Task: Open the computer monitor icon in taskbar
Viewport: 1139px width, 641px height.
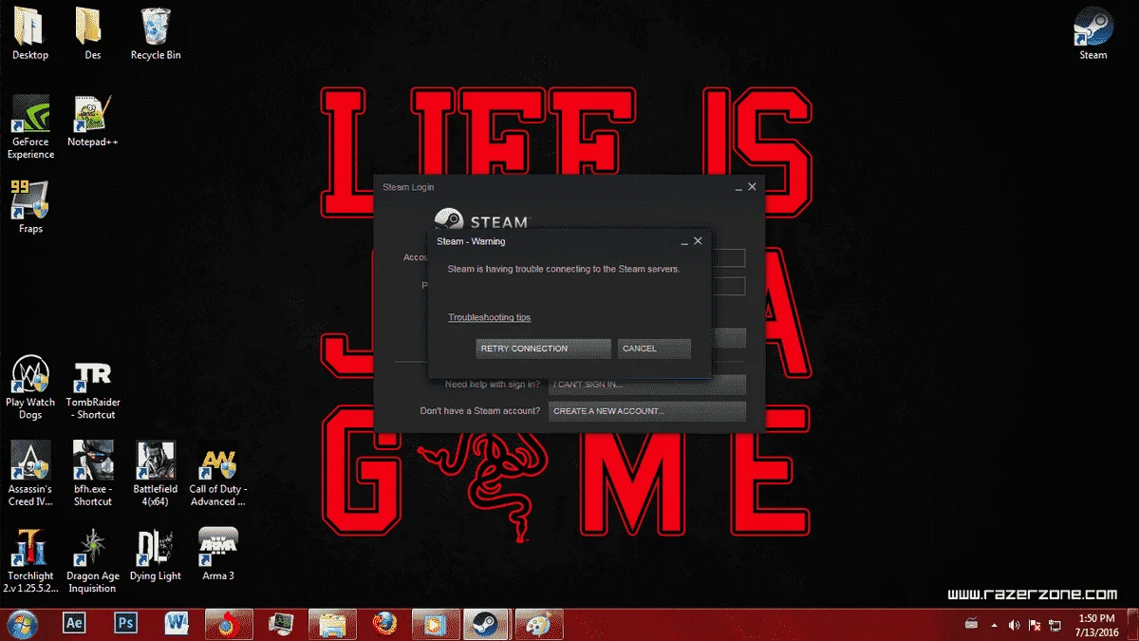Action: 281,623
